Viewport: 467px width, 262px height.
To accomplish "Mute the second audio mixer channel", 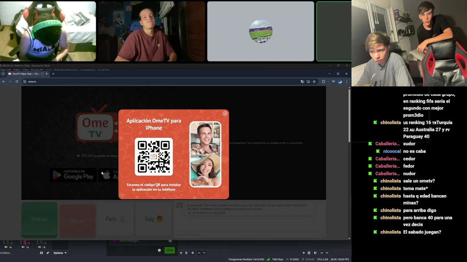I will point(23,247).
